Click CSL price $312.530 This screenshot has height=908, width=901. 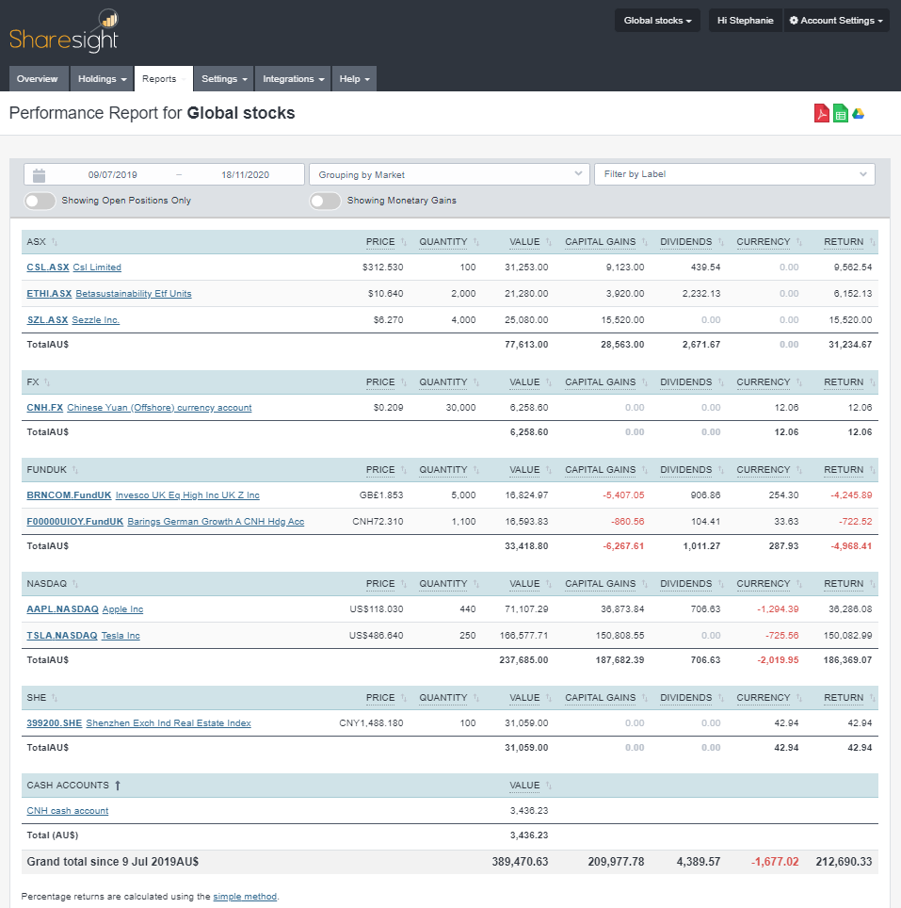pos(382,268)
